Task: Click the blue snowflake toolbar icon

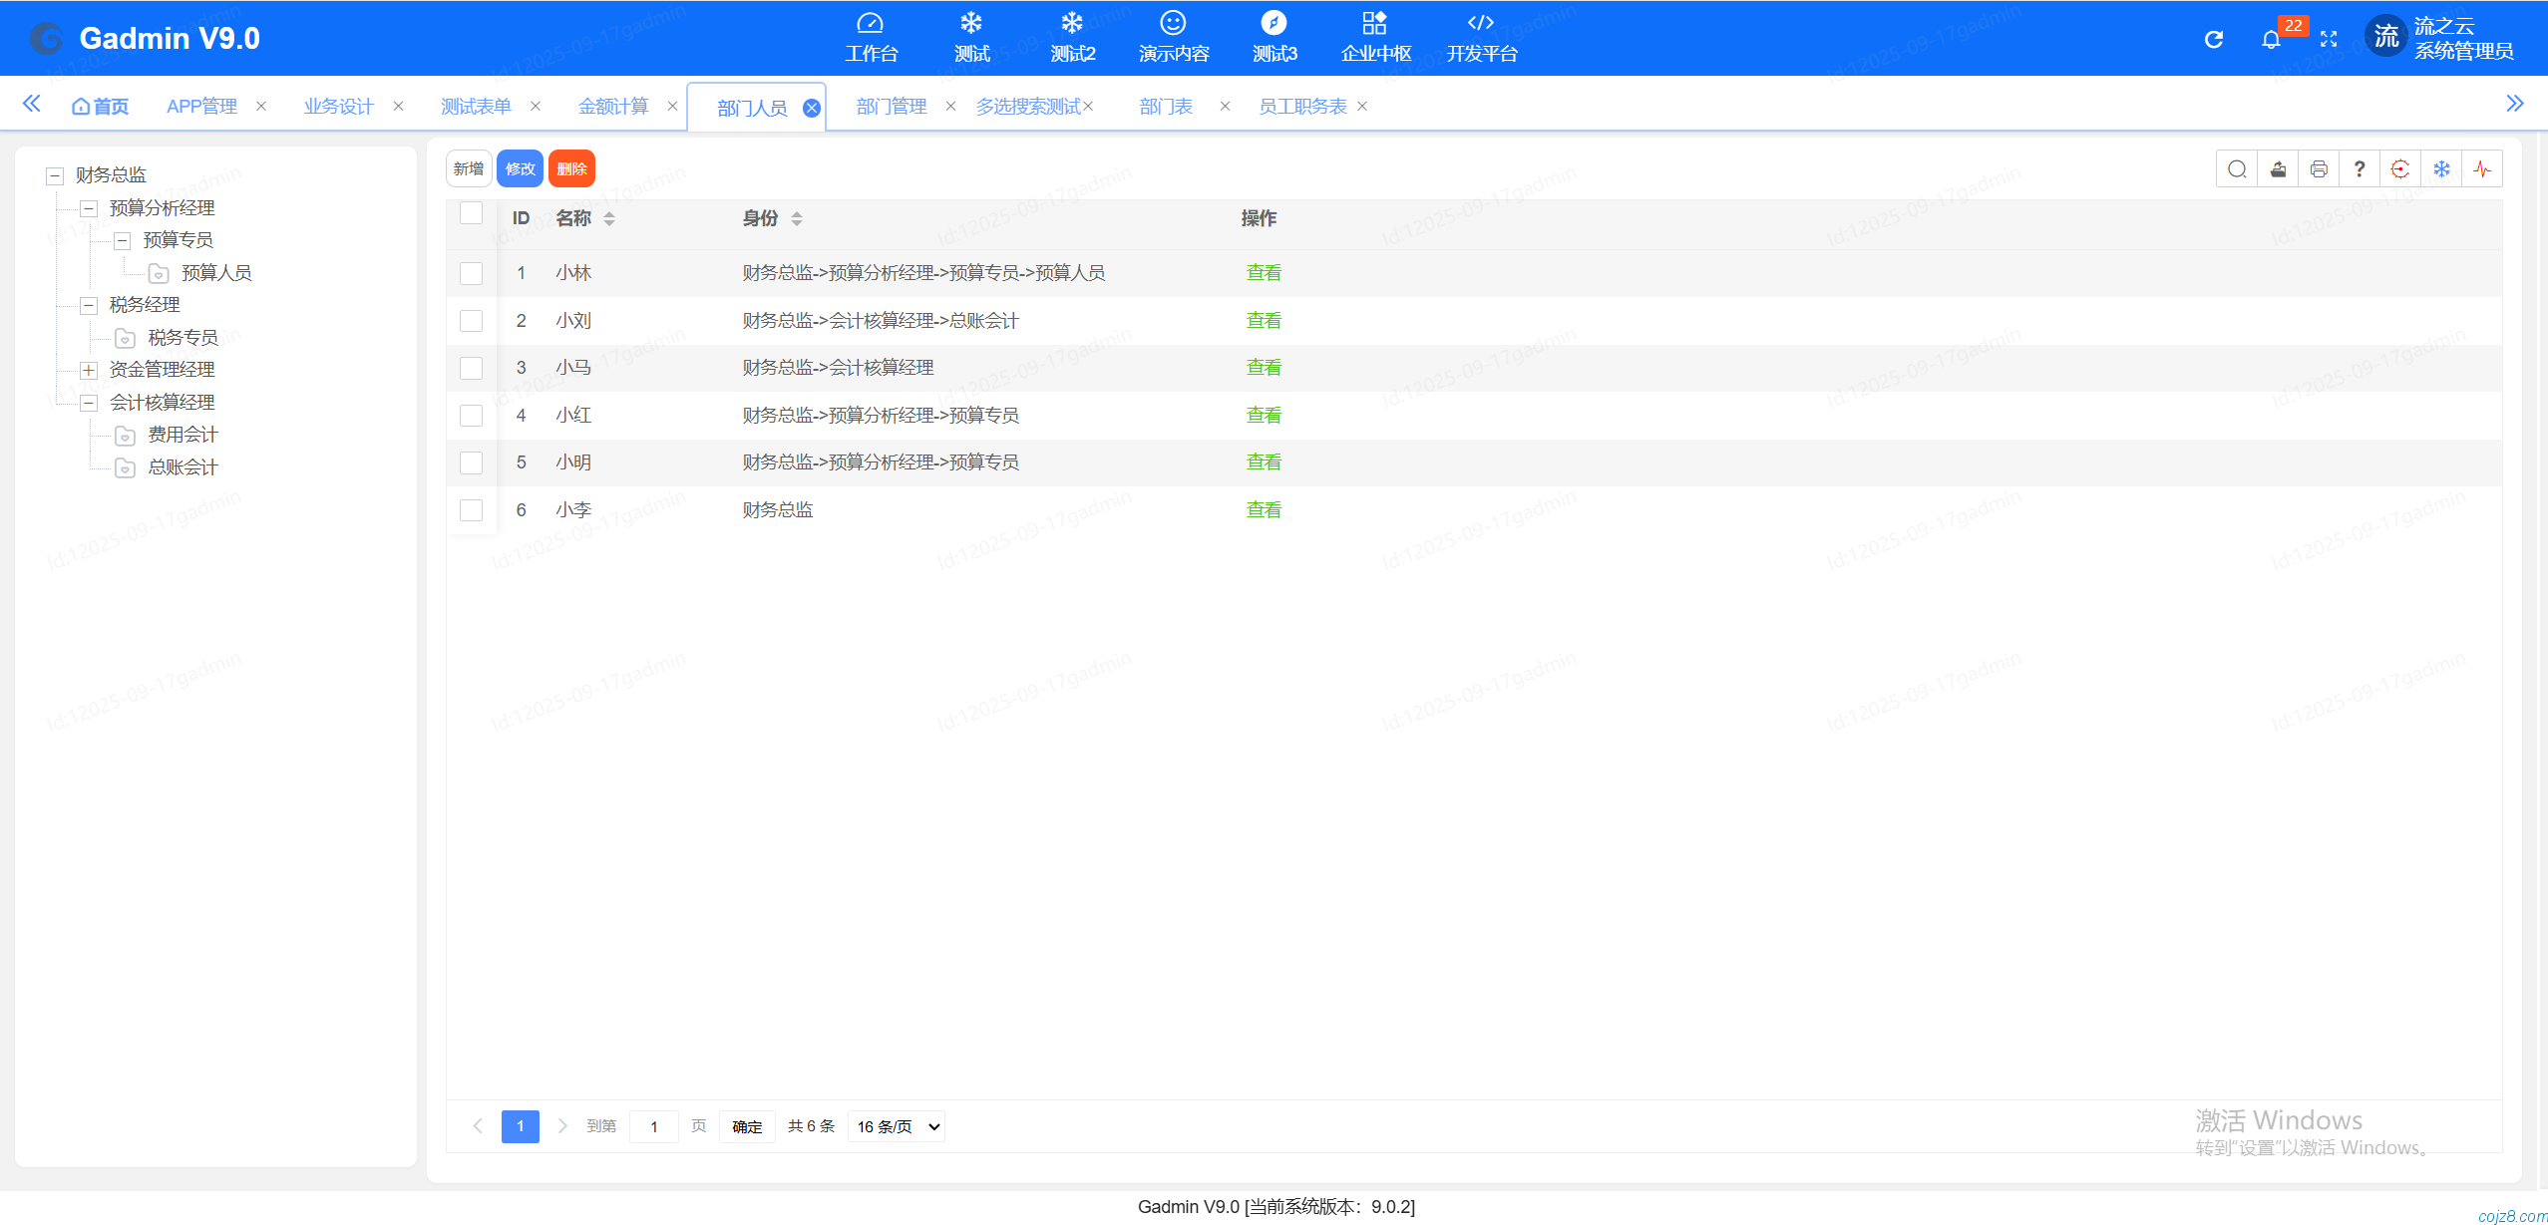Action: point(2441,169)
